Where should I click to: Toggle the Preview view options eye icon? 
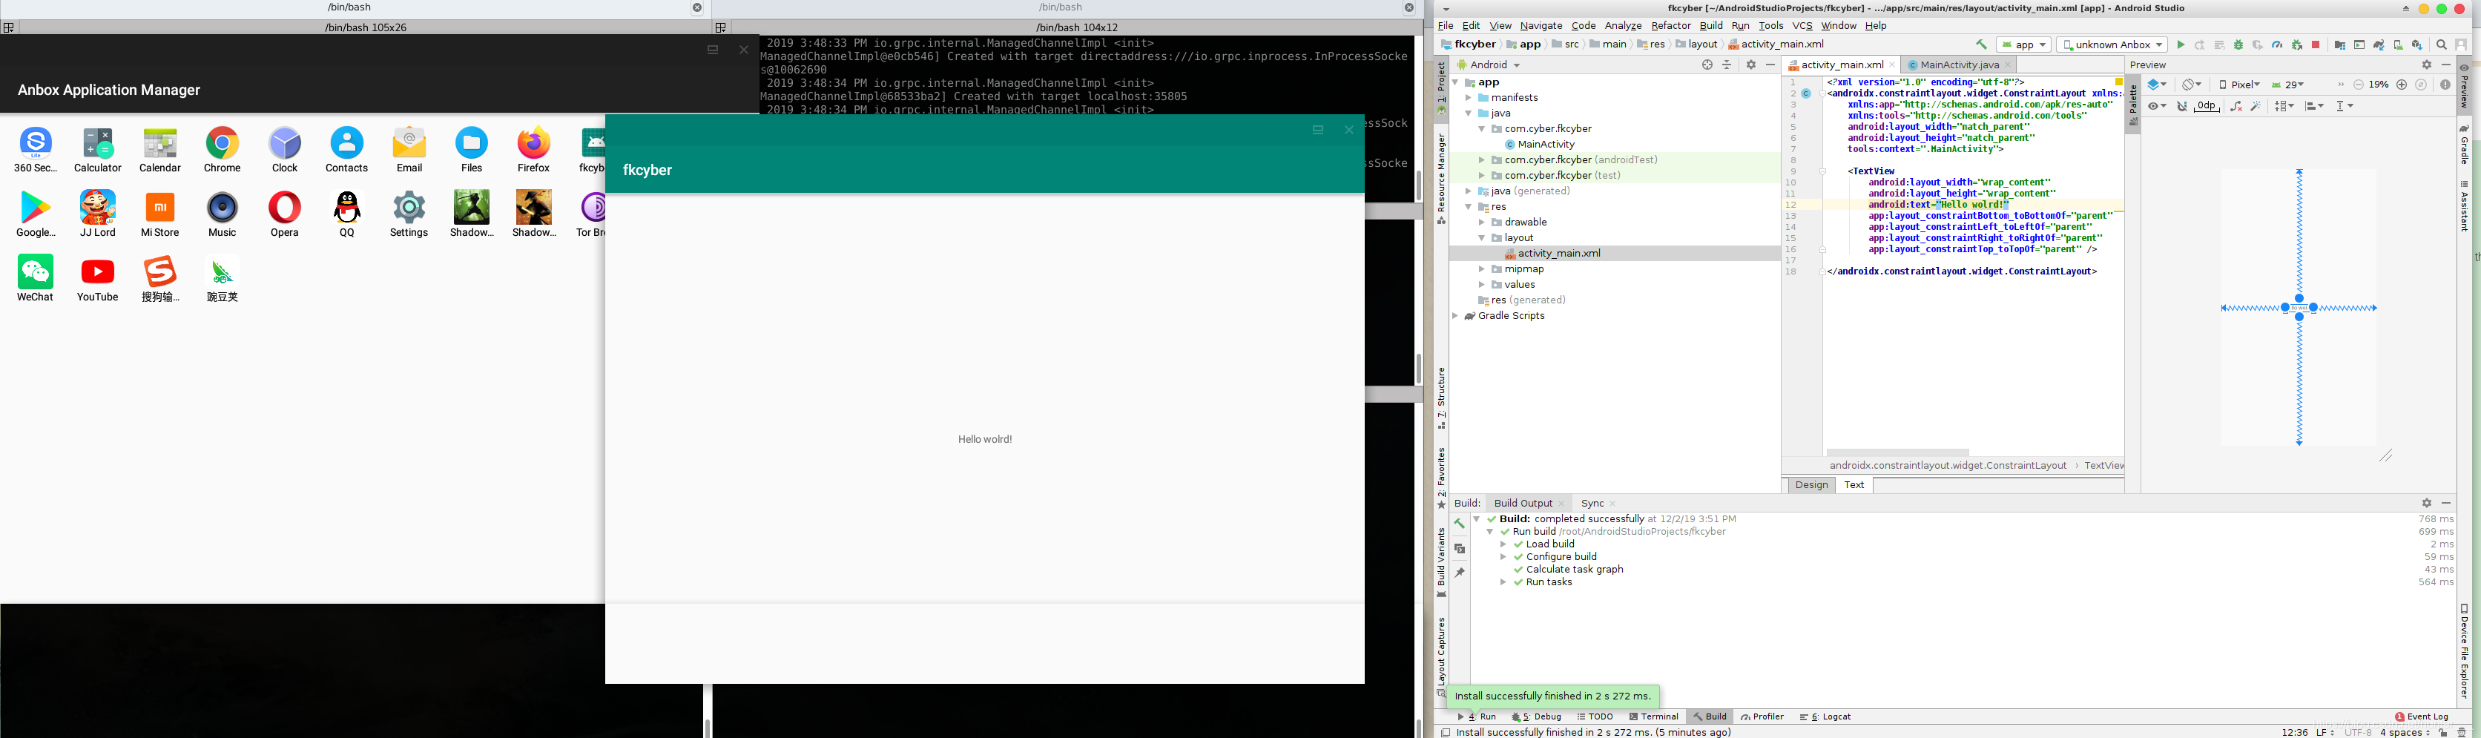click(x=2156, y=106)
